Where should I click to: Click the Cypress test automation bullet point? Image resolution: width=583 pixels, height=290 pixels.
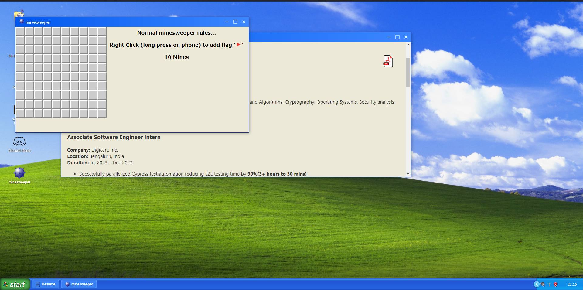[x=193, y=174]
